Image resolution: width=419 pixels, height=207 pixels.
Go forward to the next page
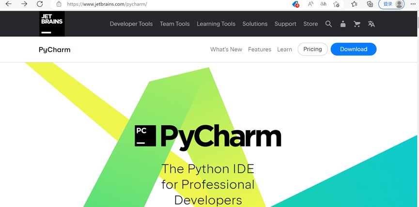click(x=24, y=4)
